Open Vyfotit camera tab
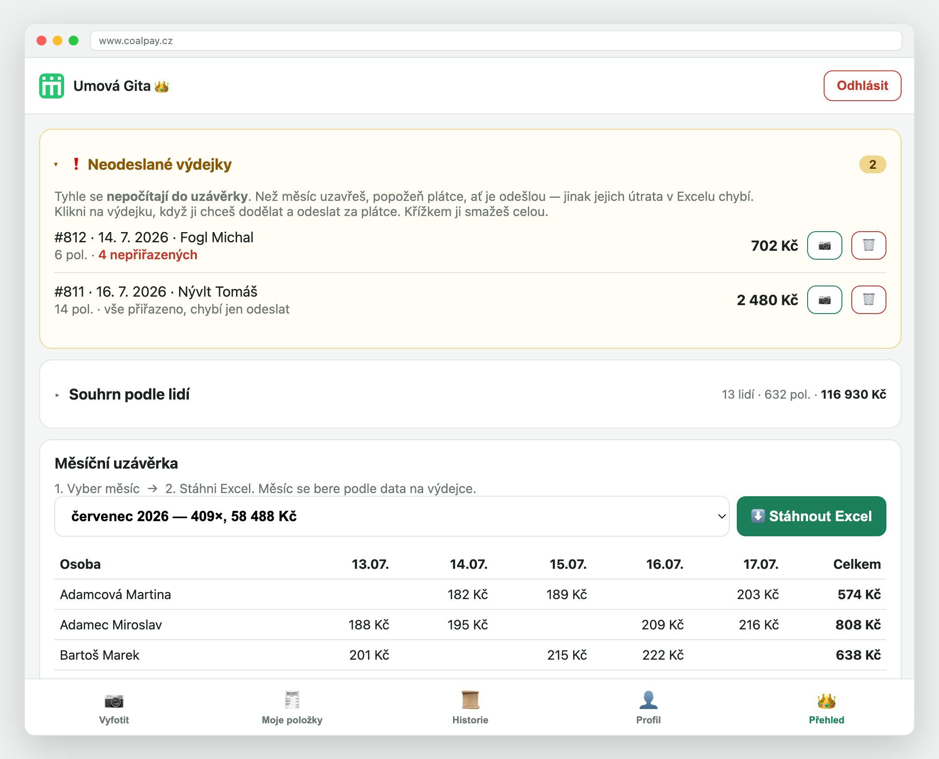939x759 pixels. tap(114, 708)
